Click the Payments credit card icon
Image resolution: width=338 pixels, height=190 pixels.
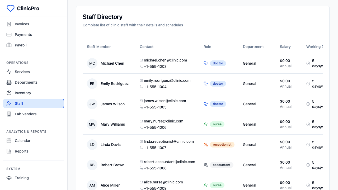pyautogui.click(x=9, y=35)
